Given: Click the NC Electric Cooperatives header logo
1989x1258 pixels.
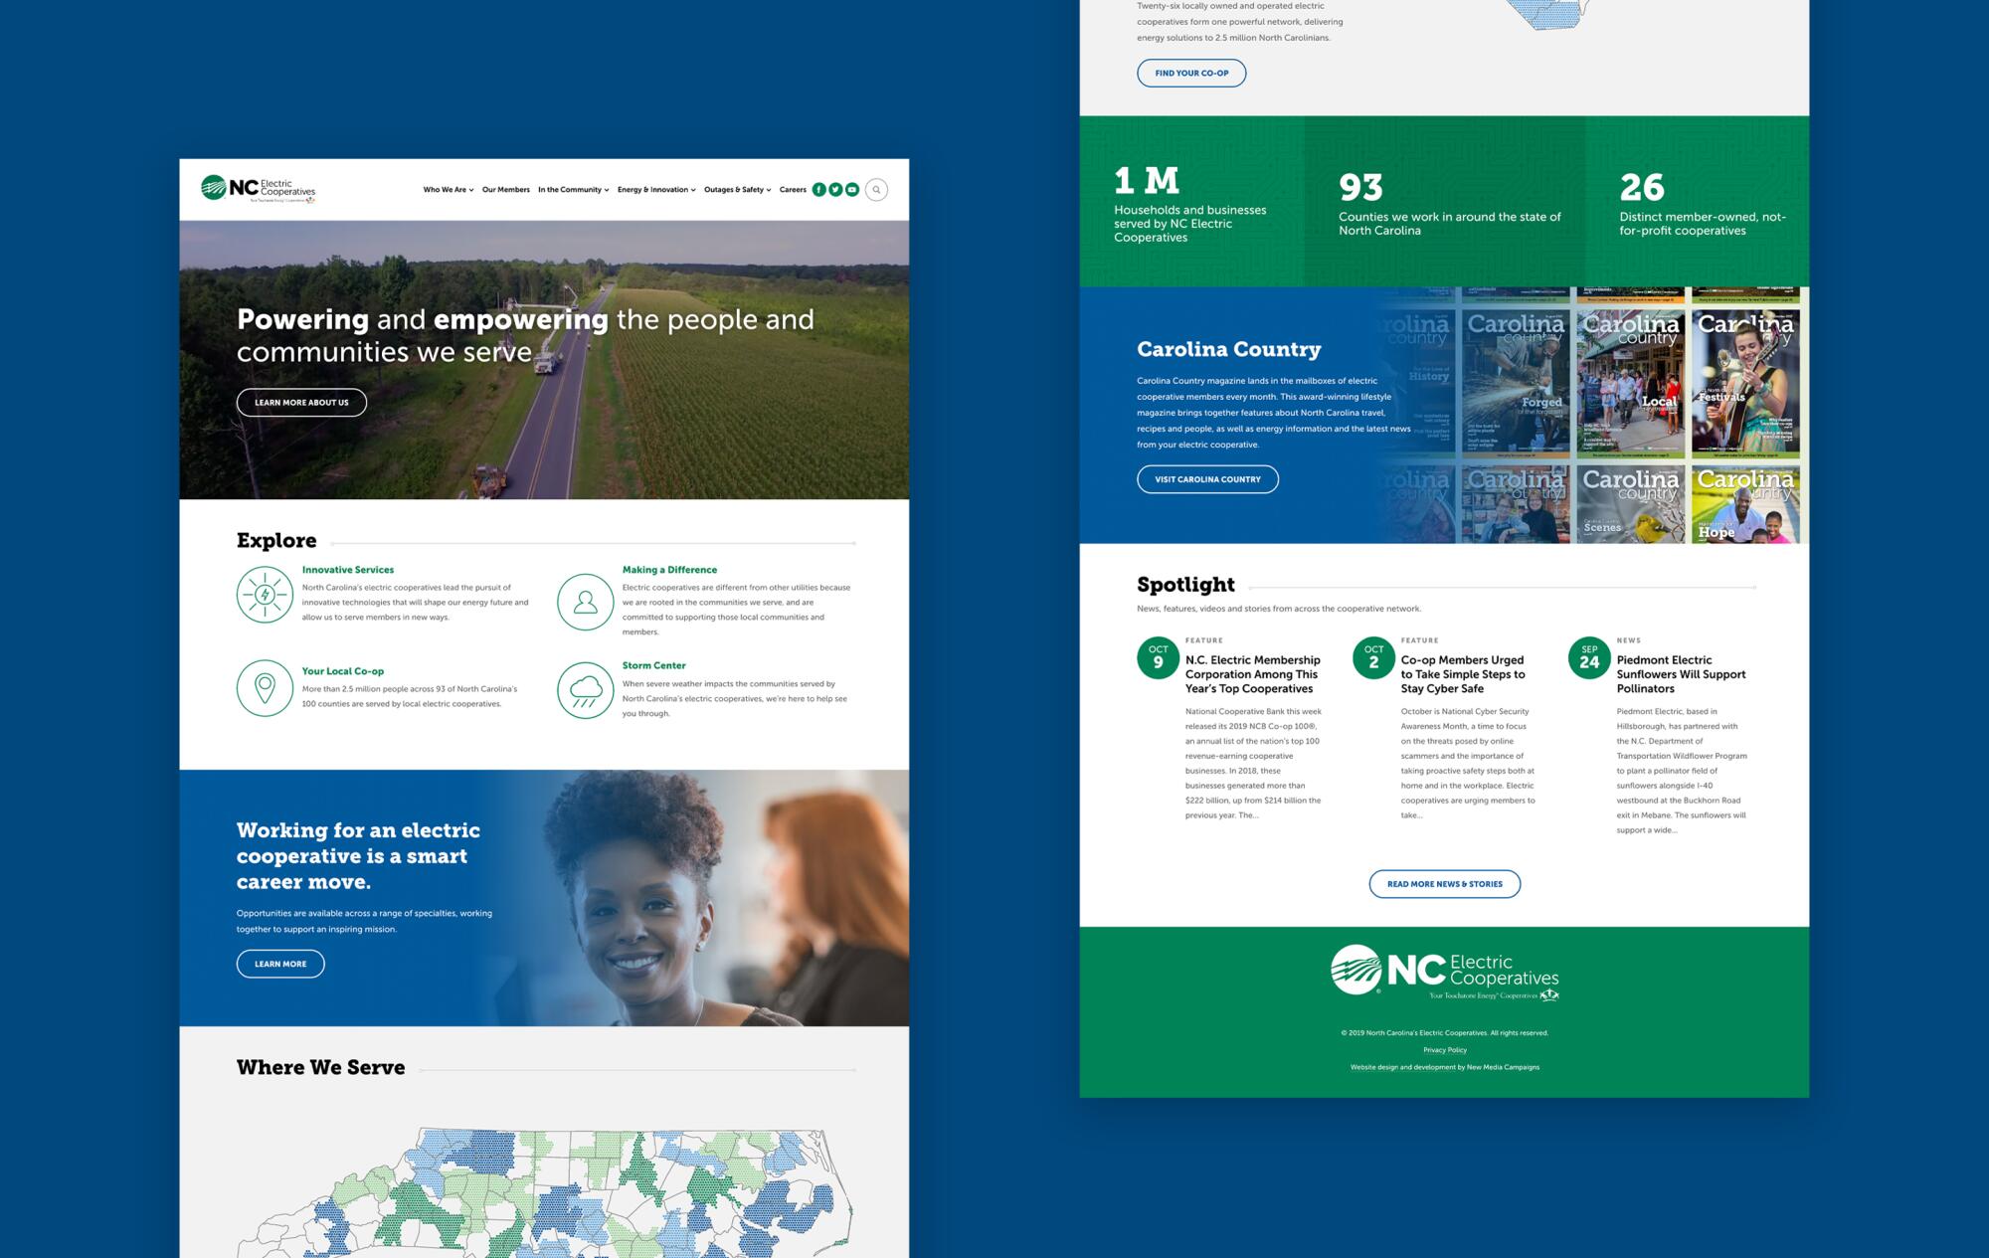Looking at the screenshot, I should [x=258, y=188].
